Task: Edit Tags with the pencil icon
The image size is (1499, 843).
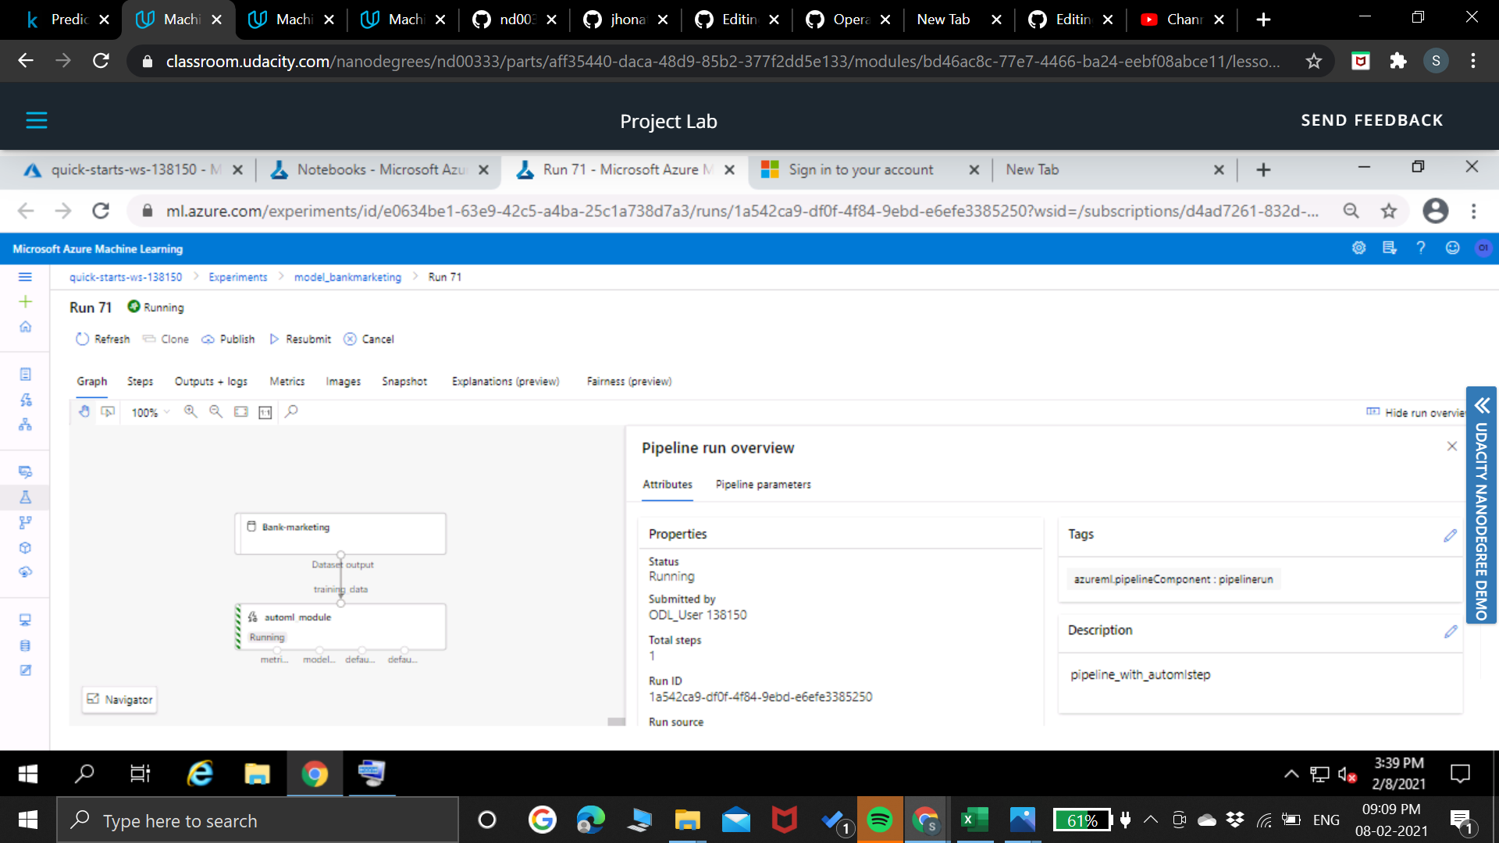Action: pos(1450,535)
